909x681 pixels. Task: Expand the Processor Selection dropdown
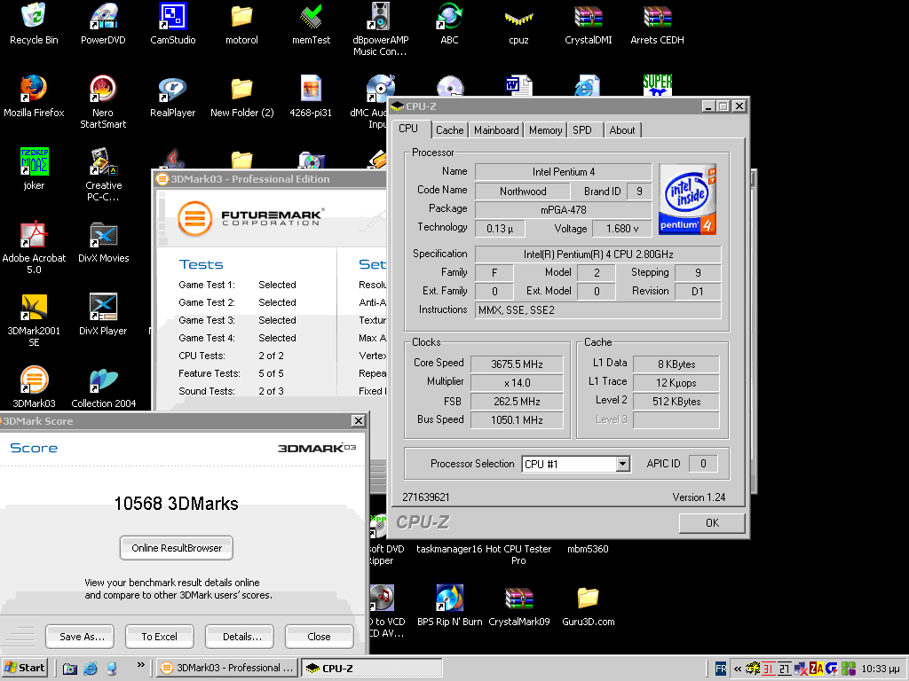[622, 464]
